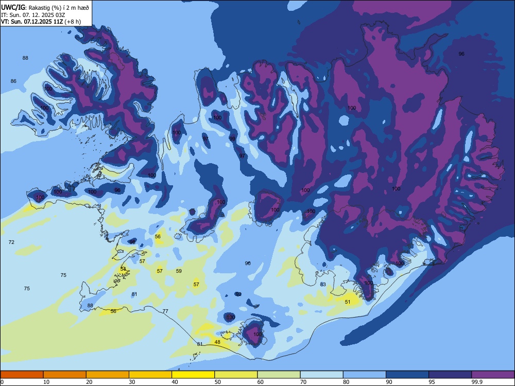The height and width of the screenshot is (386, 515).
Task: Select the pale blue 70–80 legend swatch
Action: 321,375
